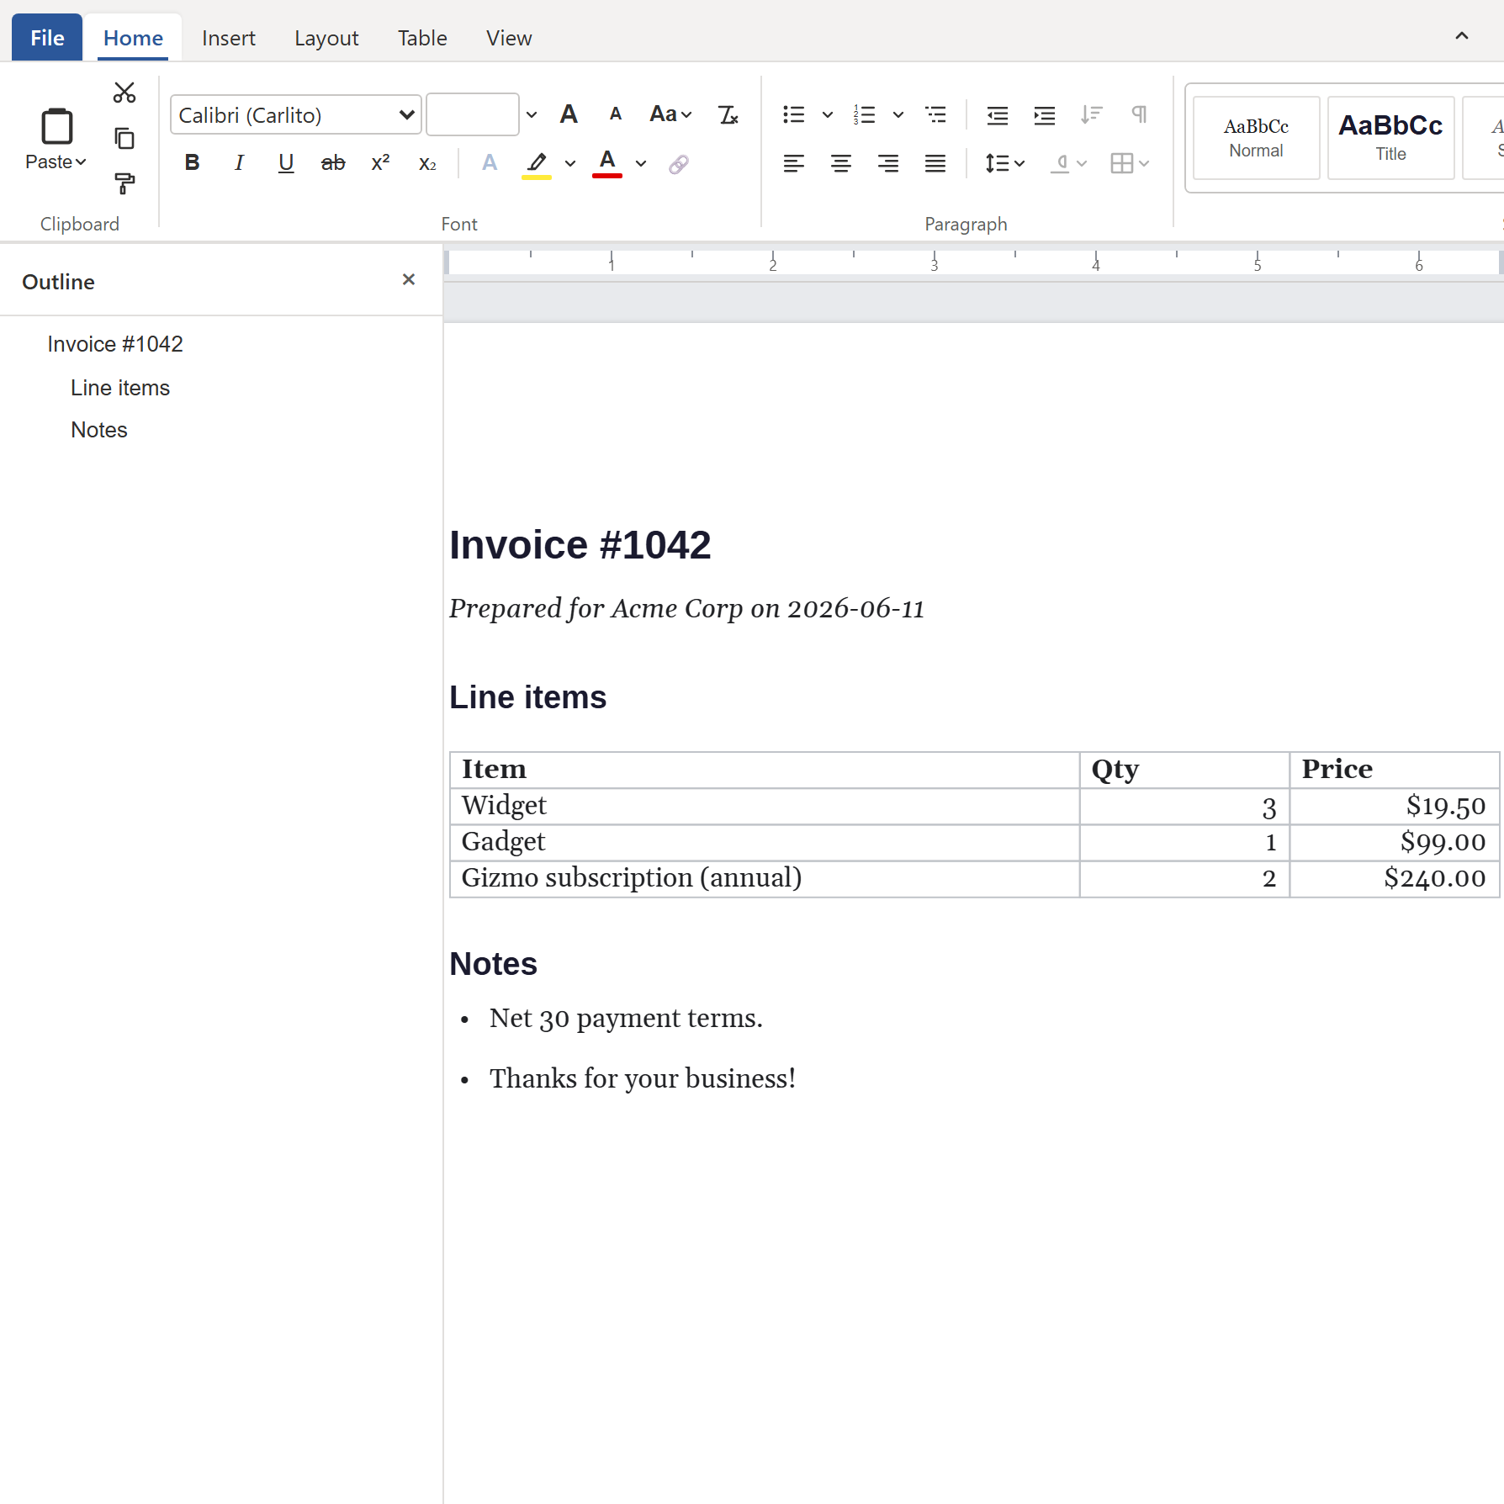The image size is (1504, 1504).
Task: Open the font size dropdown arrow
Action: click(x=532, y=114)
